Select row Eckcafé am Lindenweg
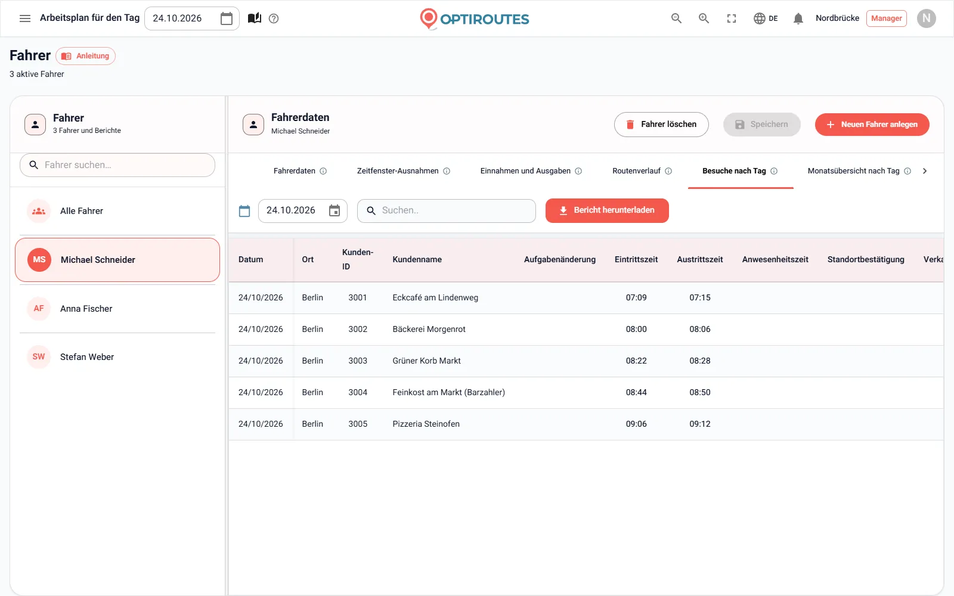Image resolution: width=954 pixels, height=596 pixels. tap(586, 298)
